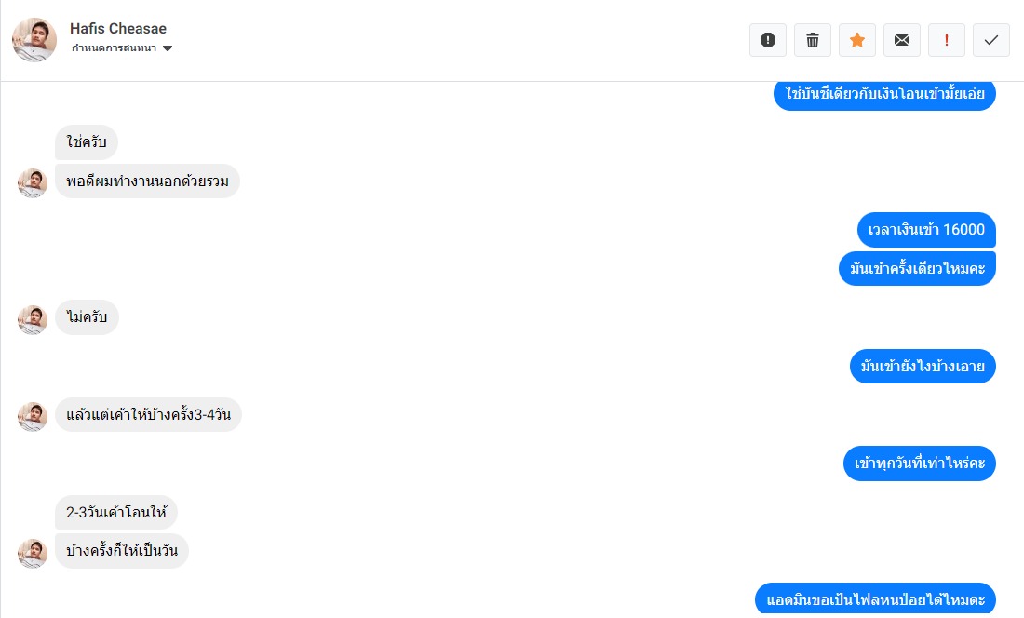This screenshot has width=1024, height=618.
Task: Open the Hafis Cheasae name link
Action: click(118, 29)
